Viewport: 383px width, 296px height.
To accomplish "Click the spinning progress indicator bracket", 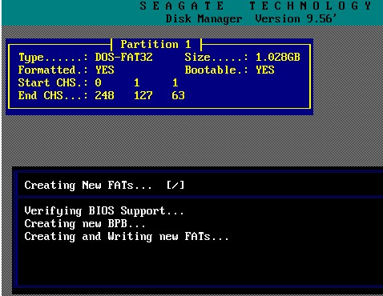I will pyautogui.click(x=175, y=185).
